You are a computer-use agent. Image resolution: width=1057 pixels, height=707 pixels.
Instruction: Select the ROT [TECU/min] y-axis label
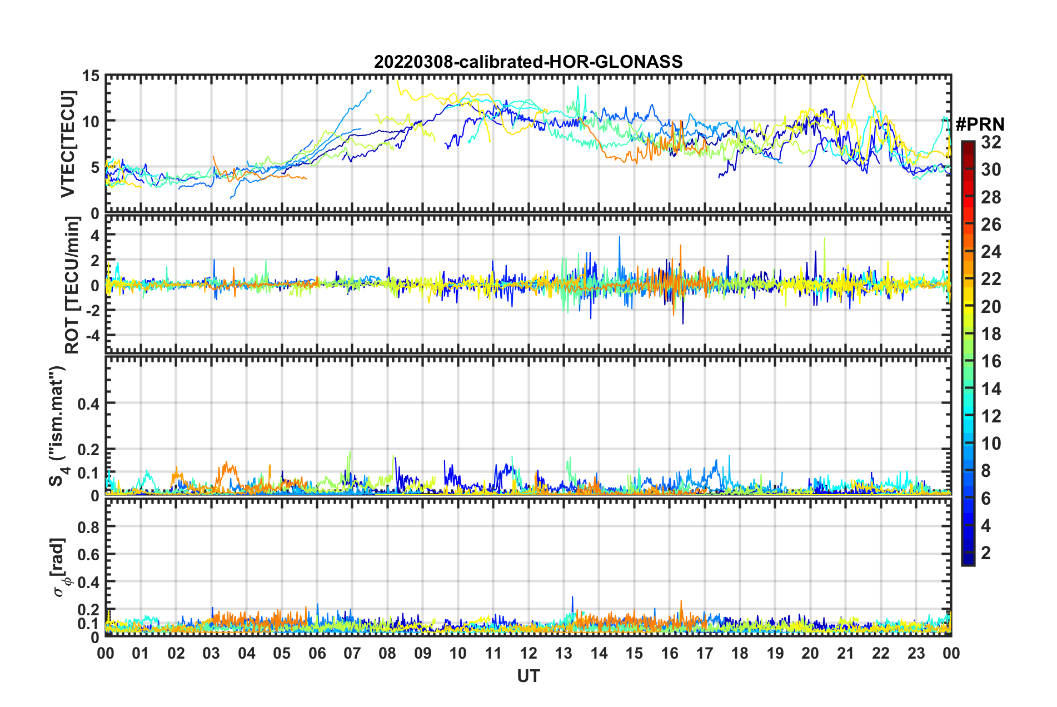pyautogui.click(x=72, y=285)
